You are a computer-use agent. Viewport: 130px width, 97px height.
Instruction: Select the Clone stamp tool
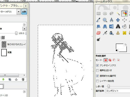[x=118, y=33]
